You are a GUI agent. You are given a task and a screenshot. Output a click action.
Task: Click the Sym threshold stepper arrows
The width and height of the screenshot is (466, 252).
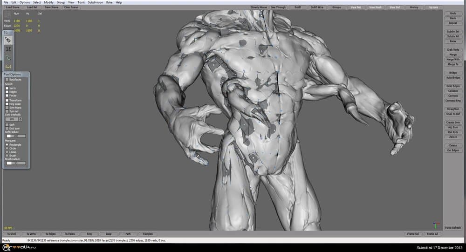pyautogui.click(x=21, y=119)
